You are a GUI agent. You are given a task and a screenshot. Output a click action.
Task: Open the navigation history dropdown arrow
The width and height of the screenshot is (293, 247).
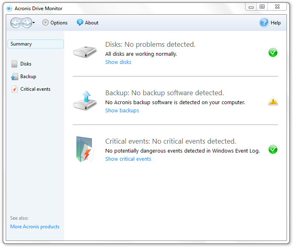34,23
